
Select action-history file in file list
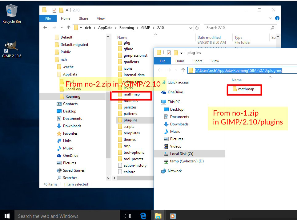pos(135,165)
